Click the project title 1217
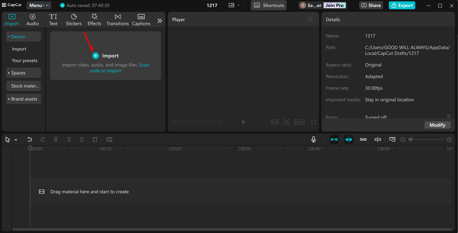This screenshot has height=233, width=458. (x=212, y=5)
